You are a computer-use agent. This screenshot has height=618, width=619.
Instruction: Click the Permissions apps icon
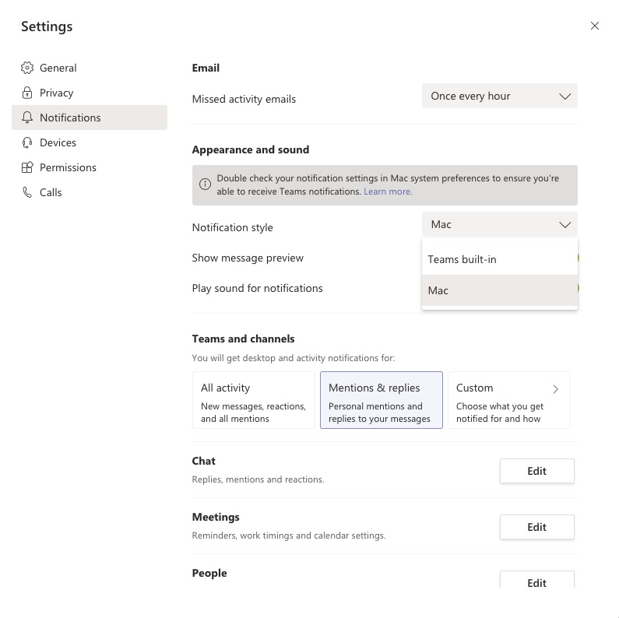pos(27,167)
